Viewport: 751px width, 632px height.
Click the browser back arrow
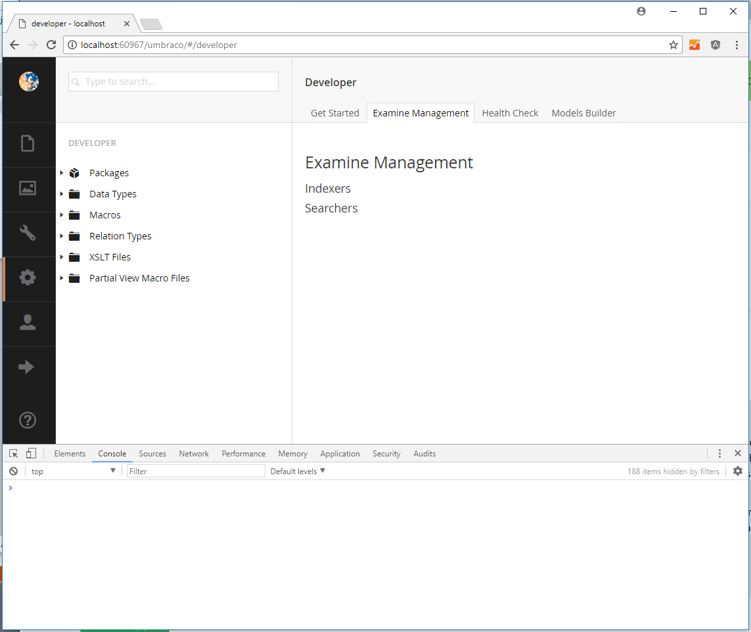click(14, 45)
